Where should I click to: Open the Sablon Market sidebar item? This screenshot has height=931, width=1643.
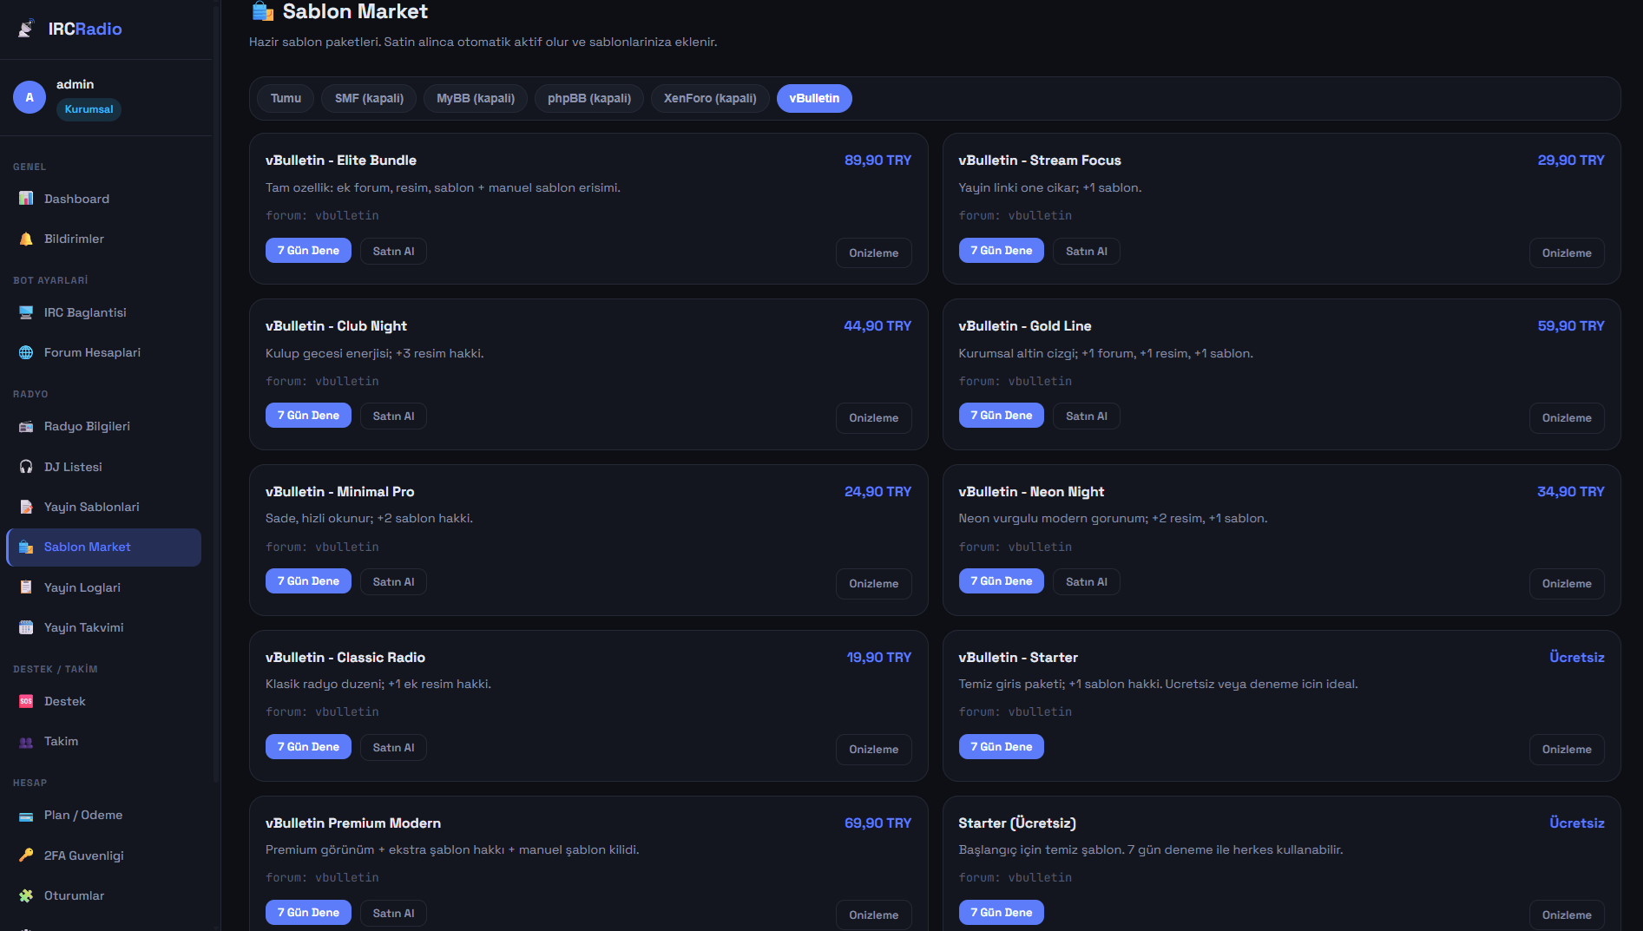[x=104, y=547]
